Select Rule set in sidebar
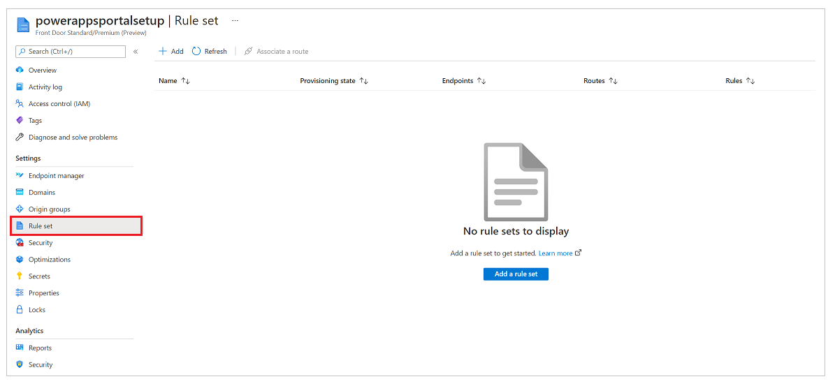835x386 pixels. [x=76, y=226]
